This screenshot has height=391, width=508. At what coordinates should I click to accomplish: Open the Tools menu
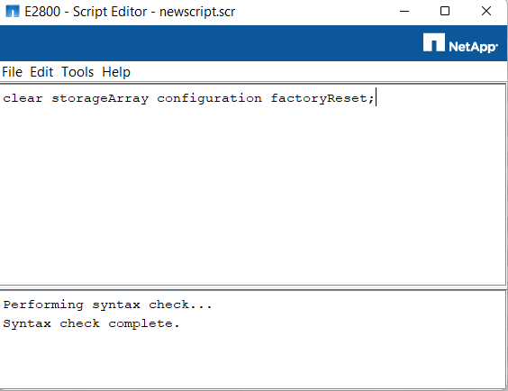pos(77,72)
